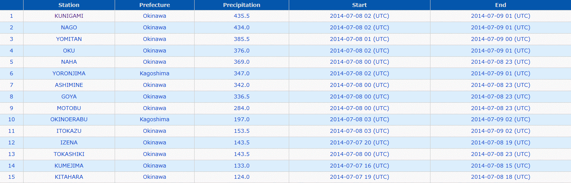Open the KUNIGAMI station link
The width and height of the screenshot is (571, 183).
(69, 16)
